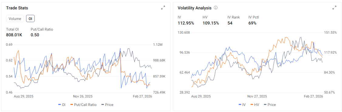Click the Put/Call Ratio value 0.50
Viewport: 342px width, 112px height.
pyautogui.click(x=35, y=35)
